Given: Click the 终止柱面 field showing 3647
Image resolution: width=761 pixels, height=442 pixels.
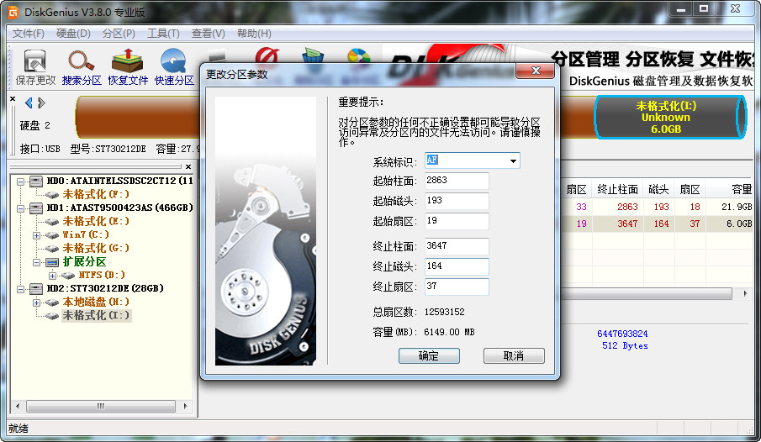Looking at the screenshot, I should pos(457,246).
